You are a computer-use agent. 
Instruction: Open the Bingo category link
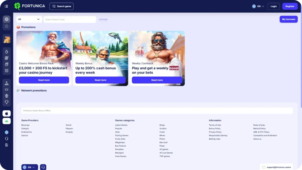point(162,125)
